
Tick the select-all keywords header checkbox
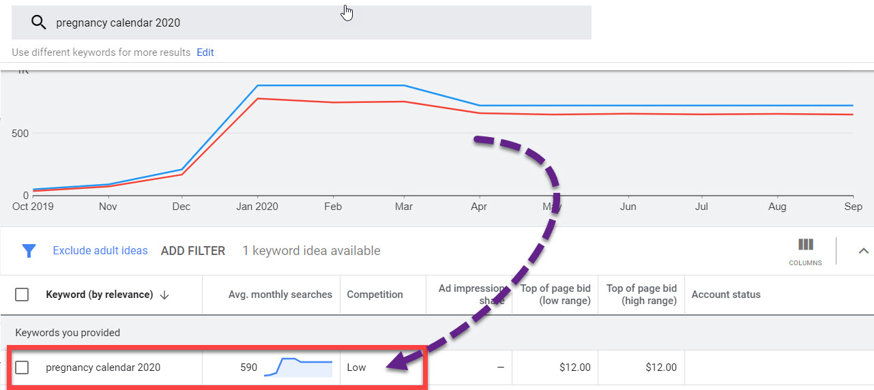(x=22, y=295)
